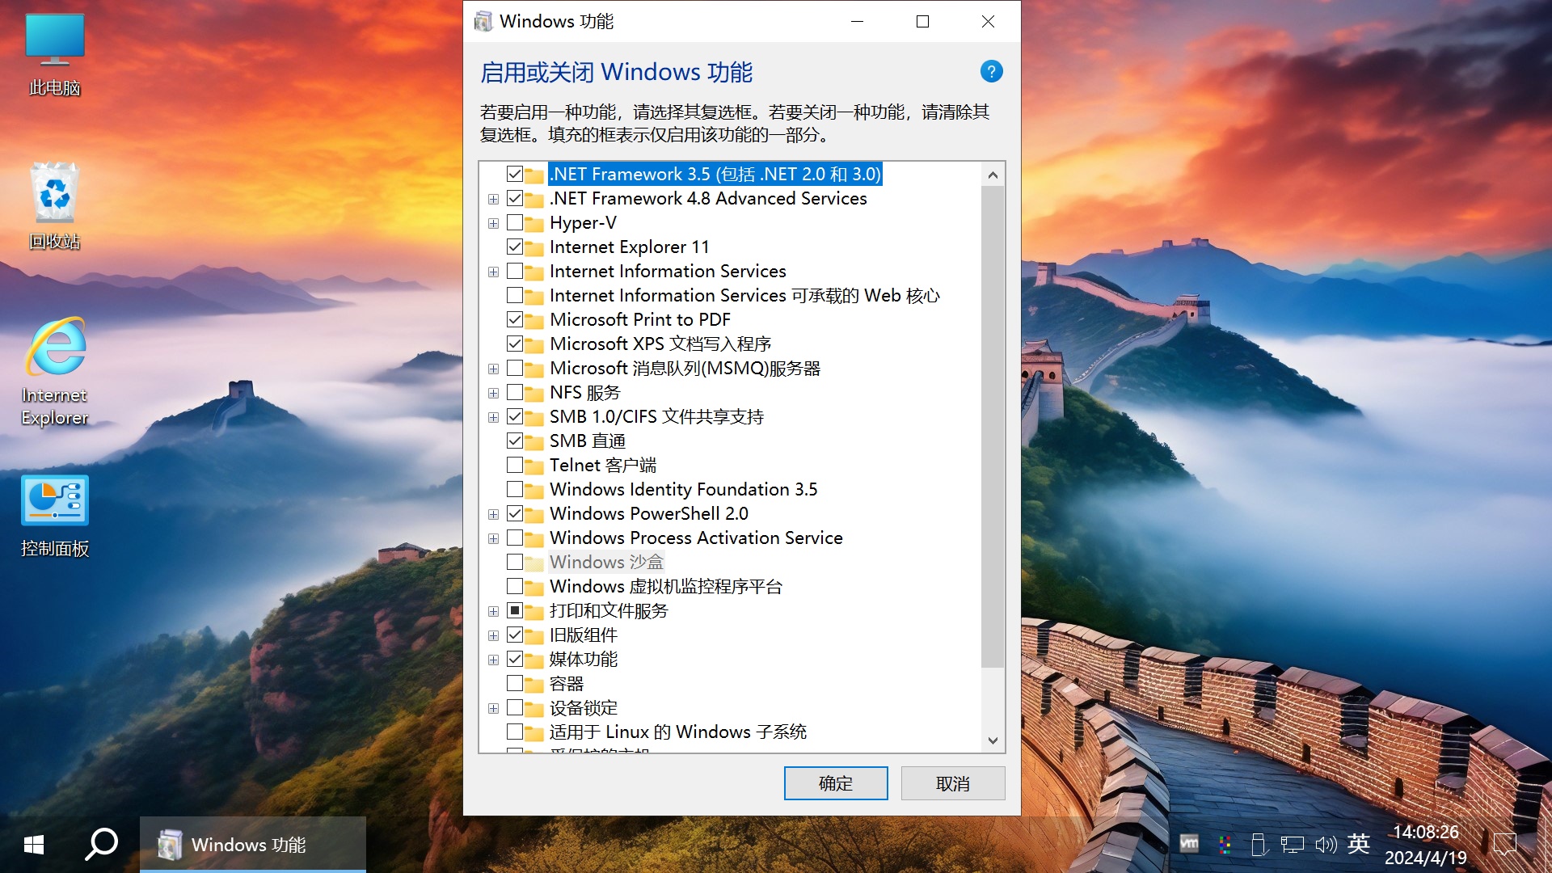1552x873 pixels.
Task: Select the 回收站 recycle bin icon
Action: (55, 207)
